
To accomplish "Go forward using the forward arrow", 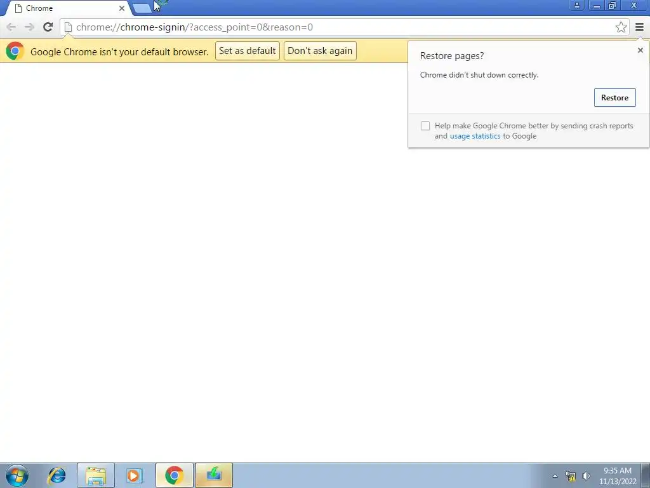I will [x=29, y=27].
